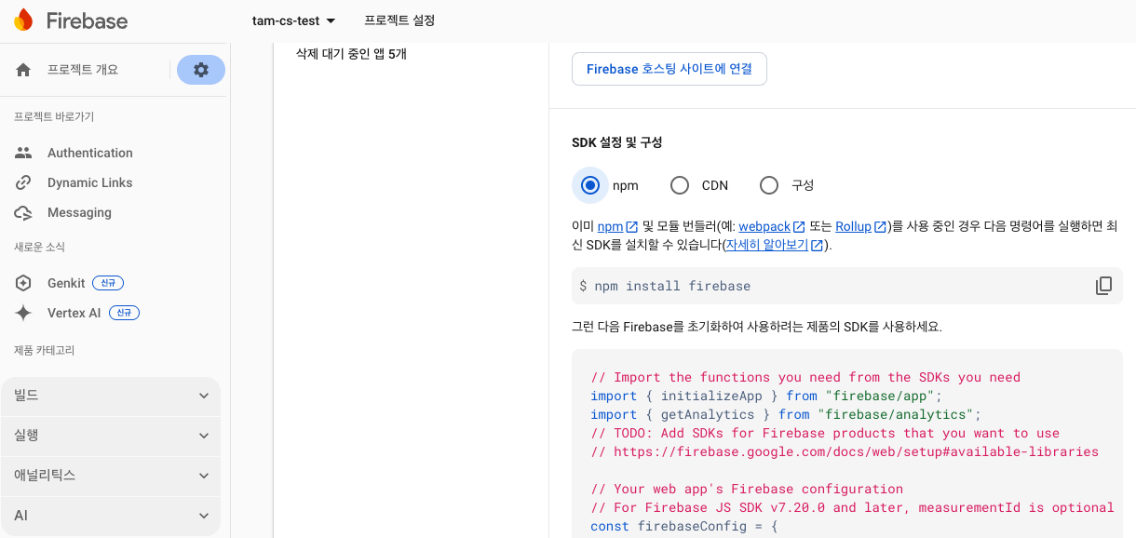This screenshot has height=538, width=1136.
Task: Click 삭제 대기 중인 앱 5개 text
Action: [351, 54]
